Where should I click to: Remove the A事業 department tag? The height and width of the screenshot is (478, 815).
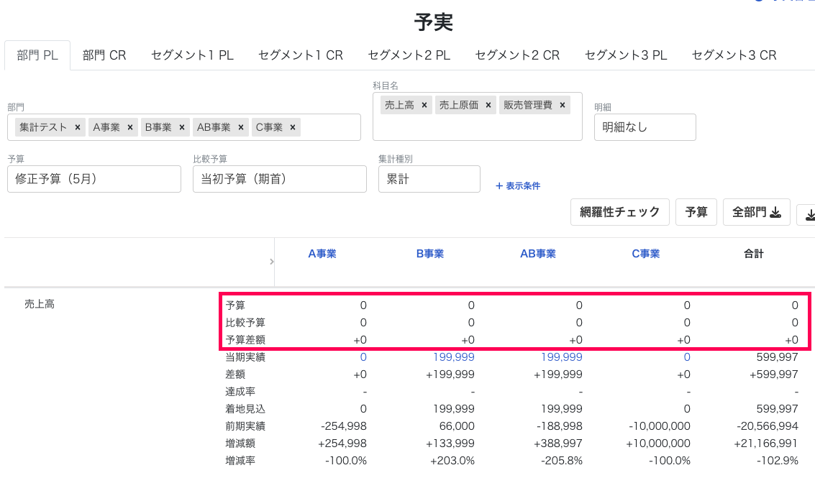(130, 127)
